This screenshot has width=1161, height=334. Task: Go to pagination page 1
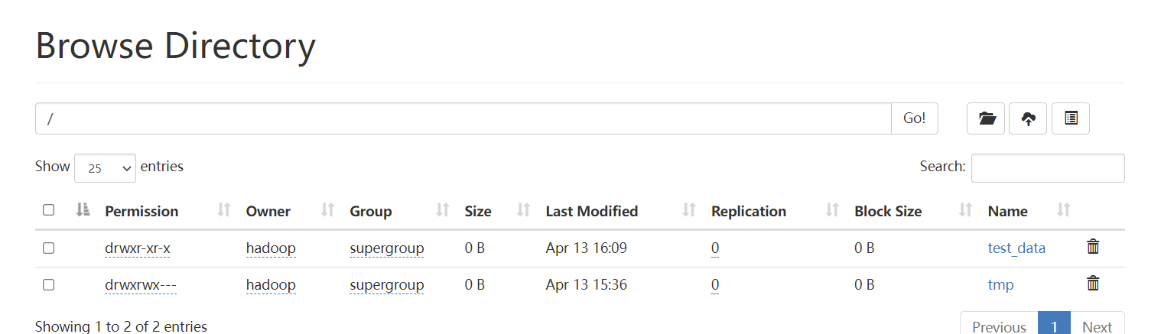click(1054, 326)
